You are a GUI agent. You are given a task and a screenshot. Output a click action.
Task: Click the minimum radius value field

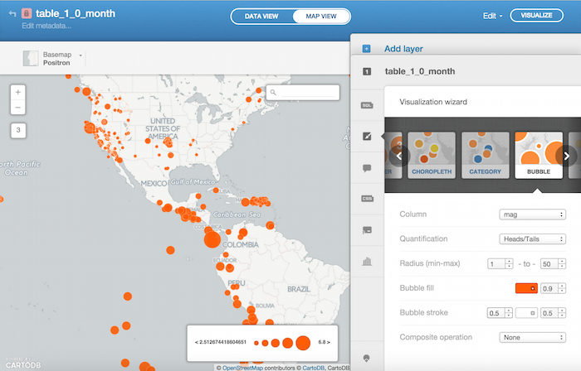coord(496,264)
